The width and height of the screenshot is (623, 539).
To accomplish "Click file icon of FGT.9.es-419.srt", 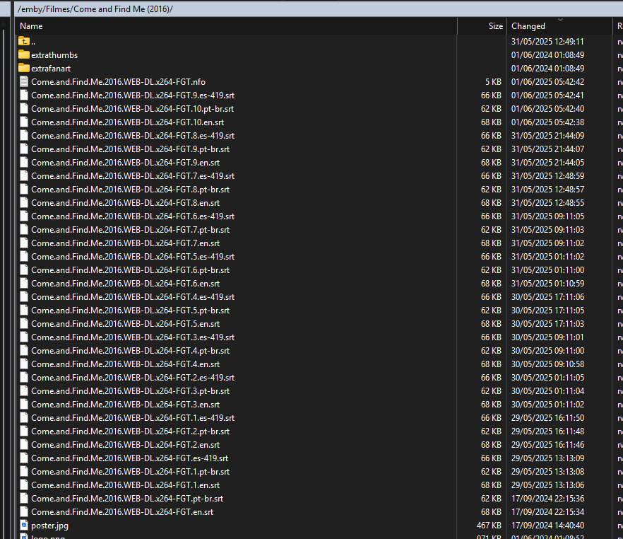I will [24, 95].
